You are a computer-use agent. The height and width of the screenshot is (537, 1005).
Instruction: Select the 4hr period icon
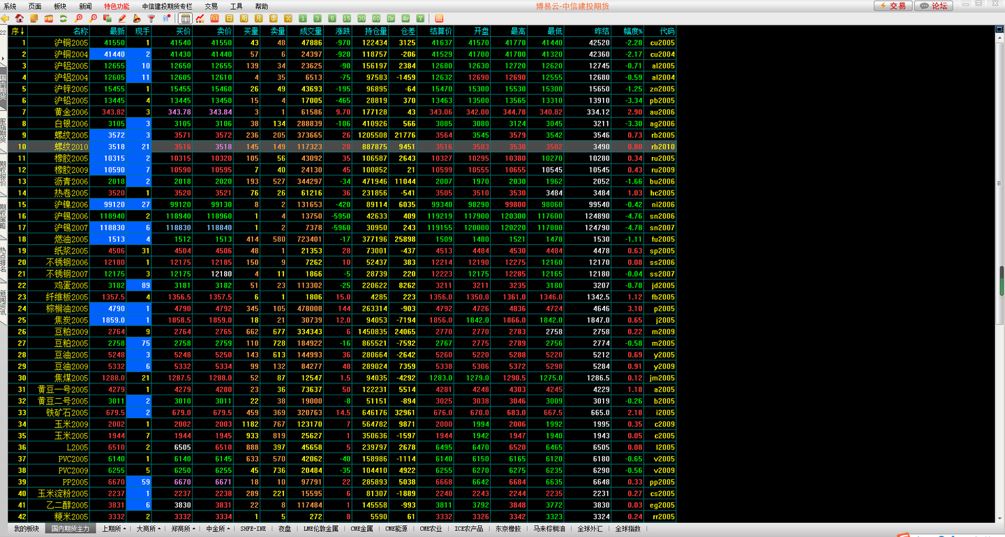[x=405, y=18]
